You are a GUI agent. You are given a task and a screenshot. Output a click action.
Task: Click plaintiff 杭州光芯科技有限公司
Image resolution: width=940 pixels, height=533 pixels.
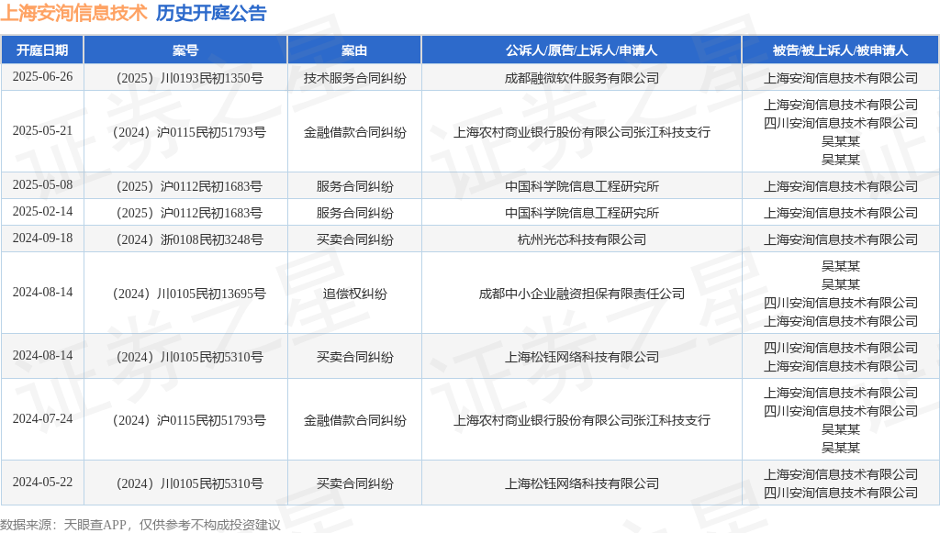point(581,239)
